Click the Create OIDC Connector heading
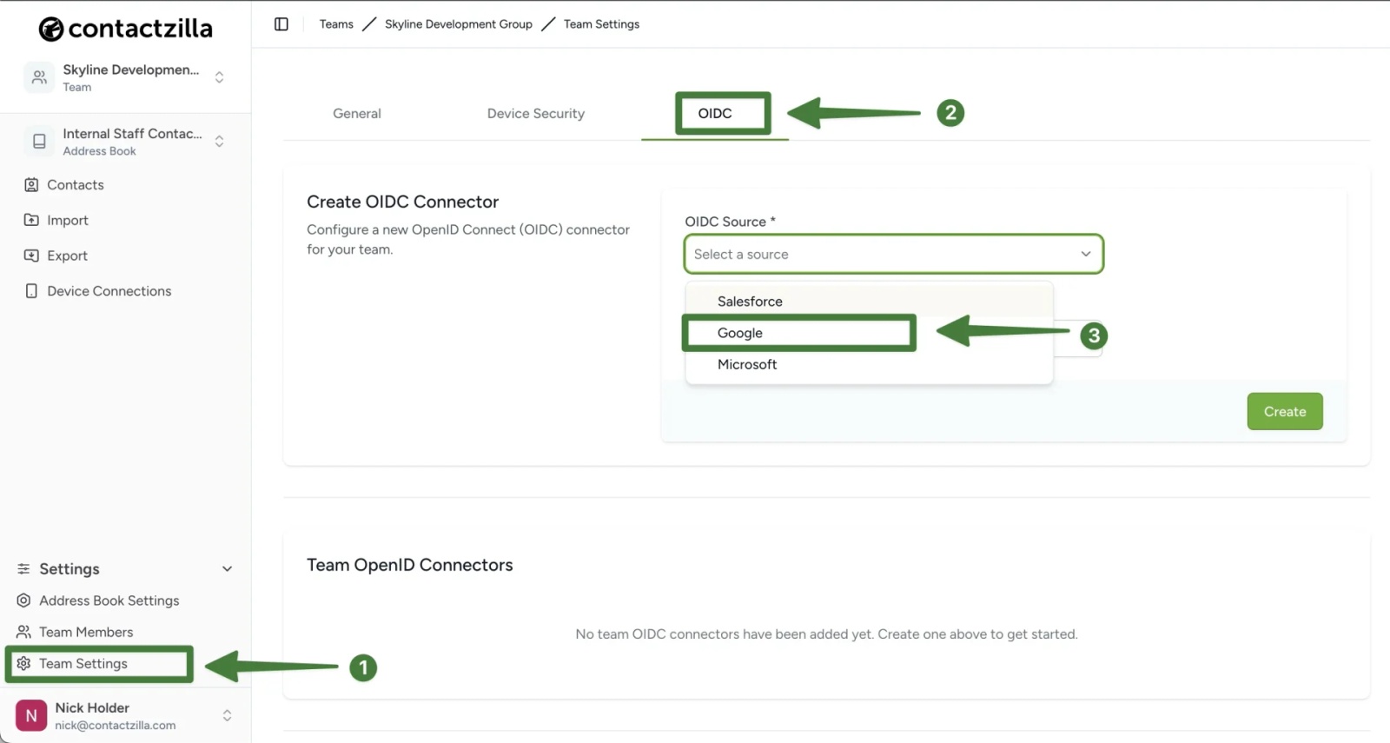This screenshot has width=1390, height=743. 403,202
